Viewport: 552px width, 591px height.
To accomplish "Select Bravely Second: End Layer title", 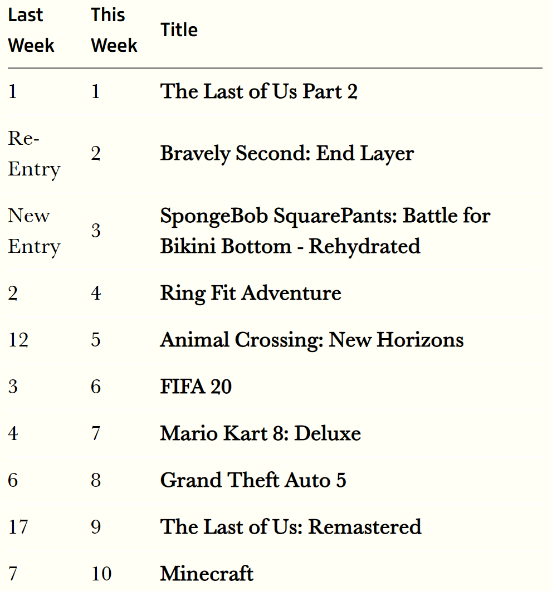I will [x=287, y=154].
